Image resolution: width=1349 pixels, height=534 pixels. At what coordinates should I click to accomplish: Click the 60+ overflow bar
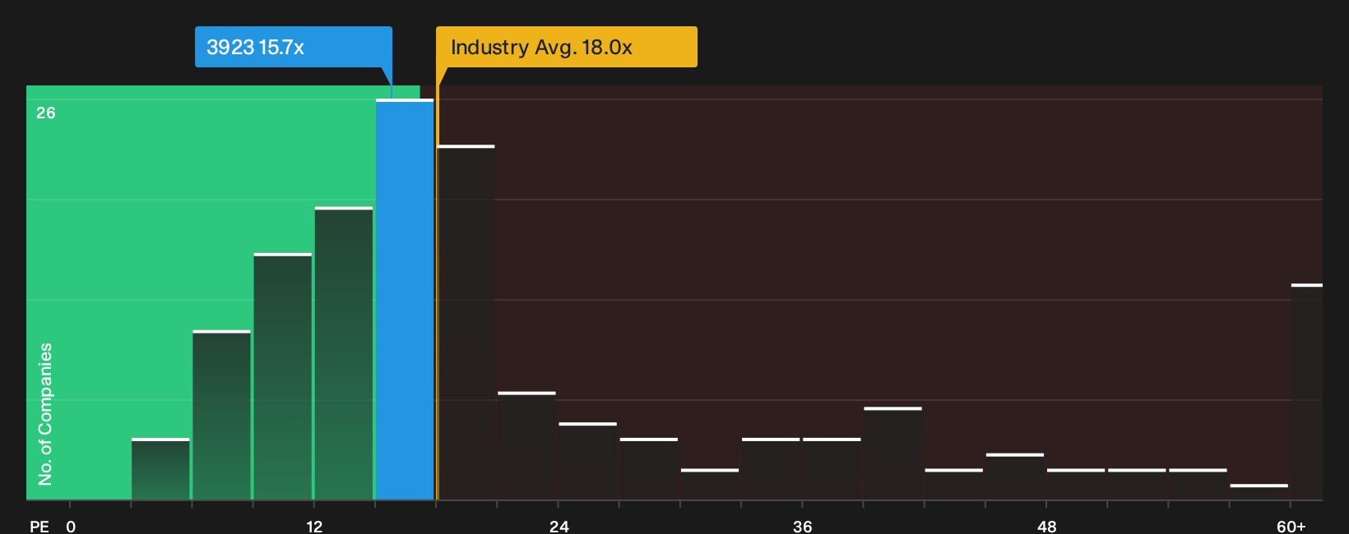(x=1306, y=392)
